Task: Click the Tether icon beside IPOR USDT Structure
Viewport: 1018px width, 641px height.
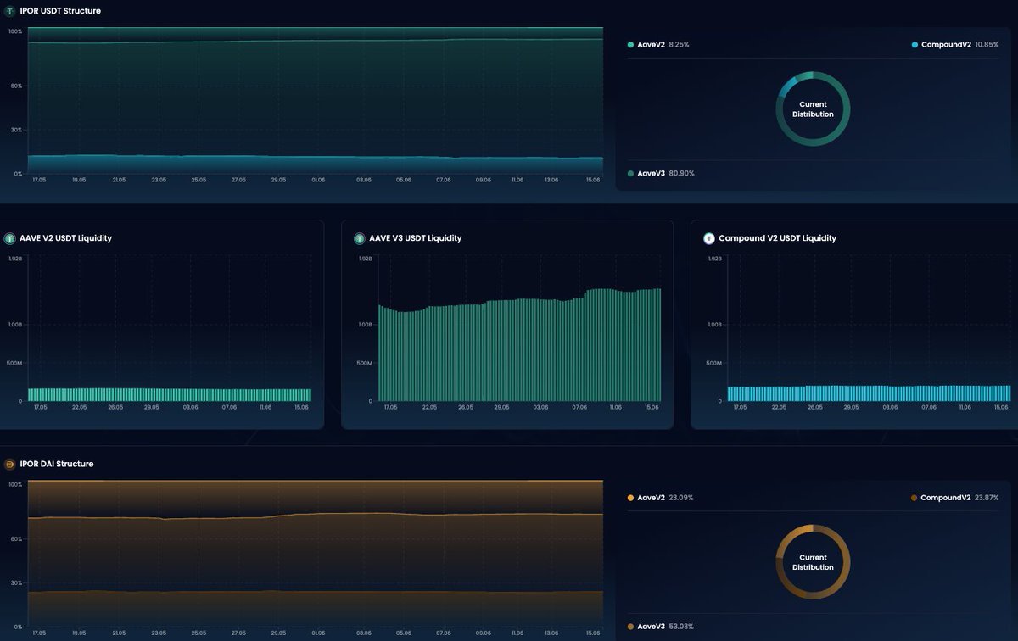Action: click(x=9, y=11)
